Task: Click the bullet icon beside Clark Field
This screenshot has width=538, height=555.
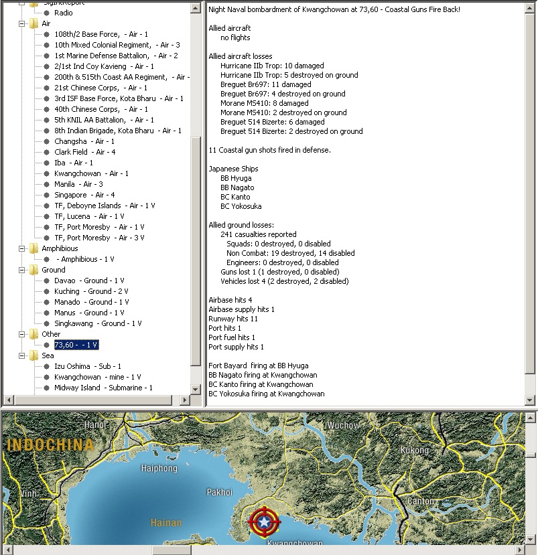Action: pyautogui.click(x=46, y=152)
